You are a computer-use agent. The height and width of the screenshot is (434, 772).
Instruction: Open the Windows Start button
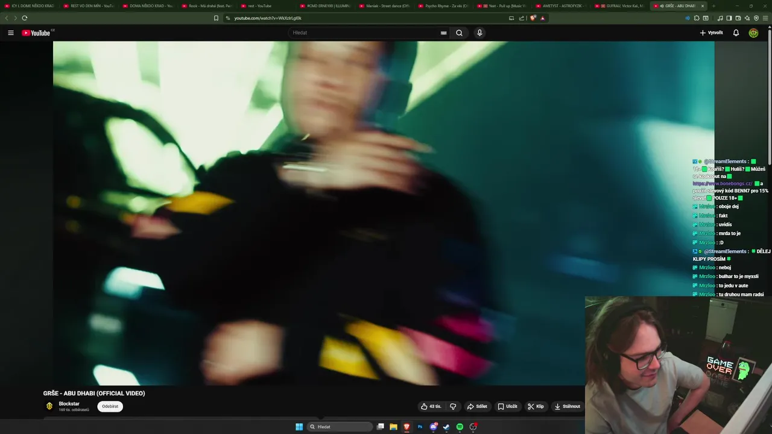pyautogui.click(x=299, y=427)
